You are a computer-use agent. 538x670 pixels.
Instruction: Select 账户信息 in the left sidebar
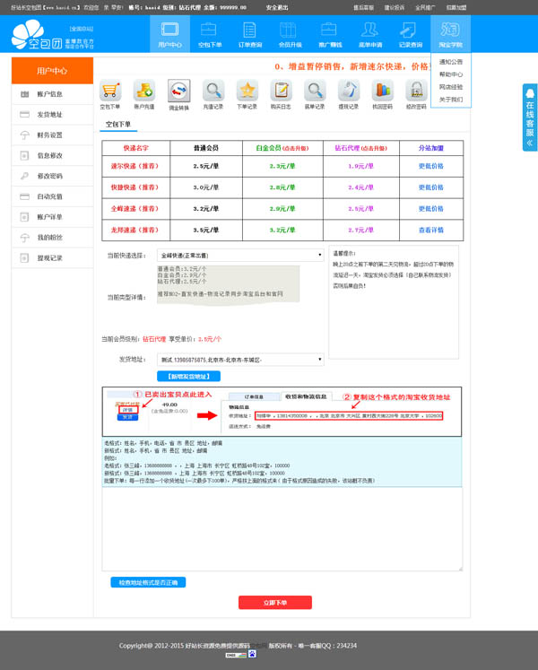pyautogui.click(x=50, y=94)
